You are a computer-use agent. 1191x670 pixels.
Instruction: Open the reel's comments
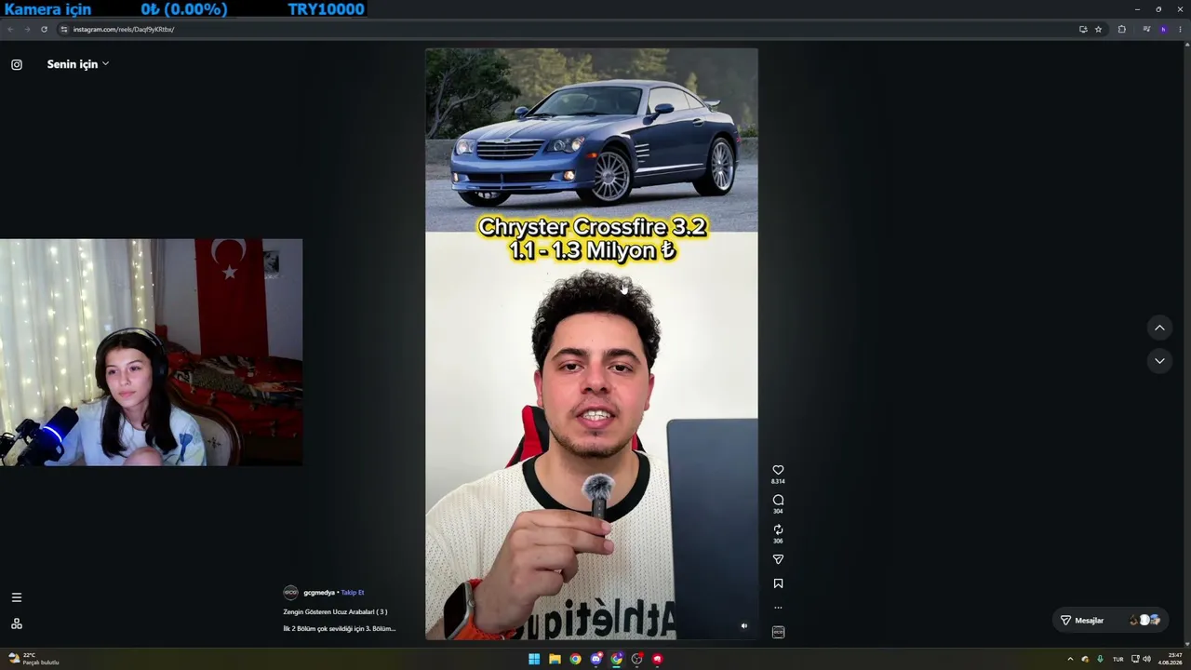pos(778,500)
